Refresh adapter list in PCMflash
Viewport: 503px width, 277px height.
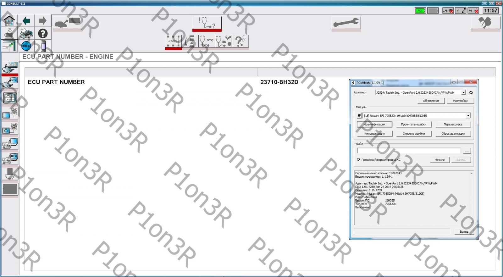pos(471,92)
